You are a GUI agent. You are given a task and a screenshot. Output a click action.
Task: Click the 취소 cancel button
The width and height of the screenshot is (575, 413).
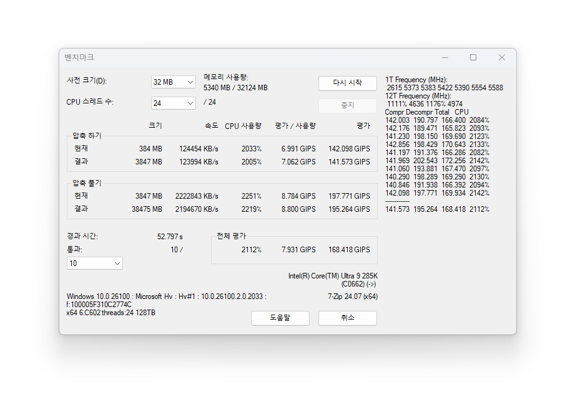click(347, 318)
